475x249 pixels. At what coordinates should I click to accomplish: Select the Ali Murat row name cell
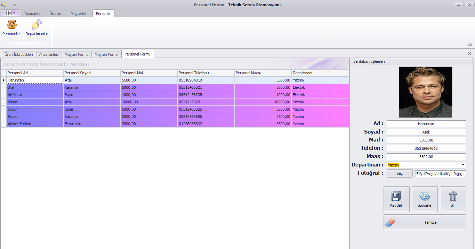click(35, 95)
